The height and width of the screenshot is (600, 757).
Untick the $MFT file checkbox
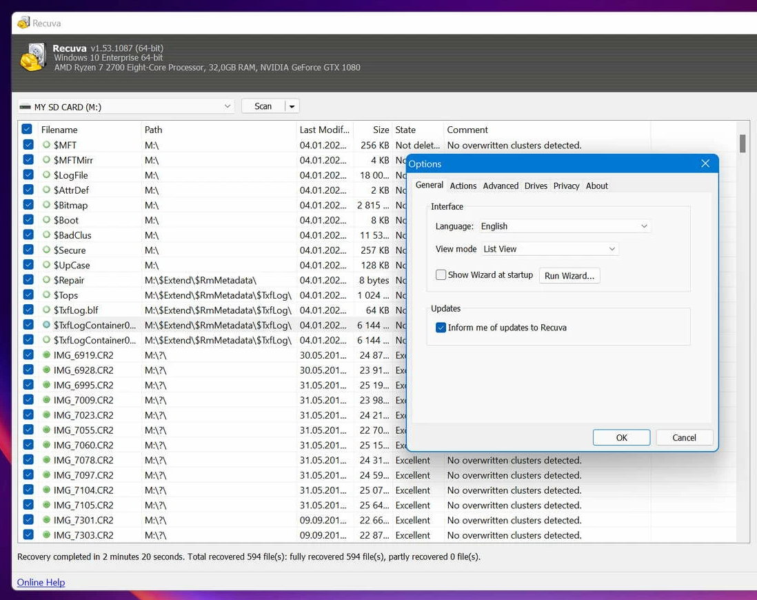[28, 144]
